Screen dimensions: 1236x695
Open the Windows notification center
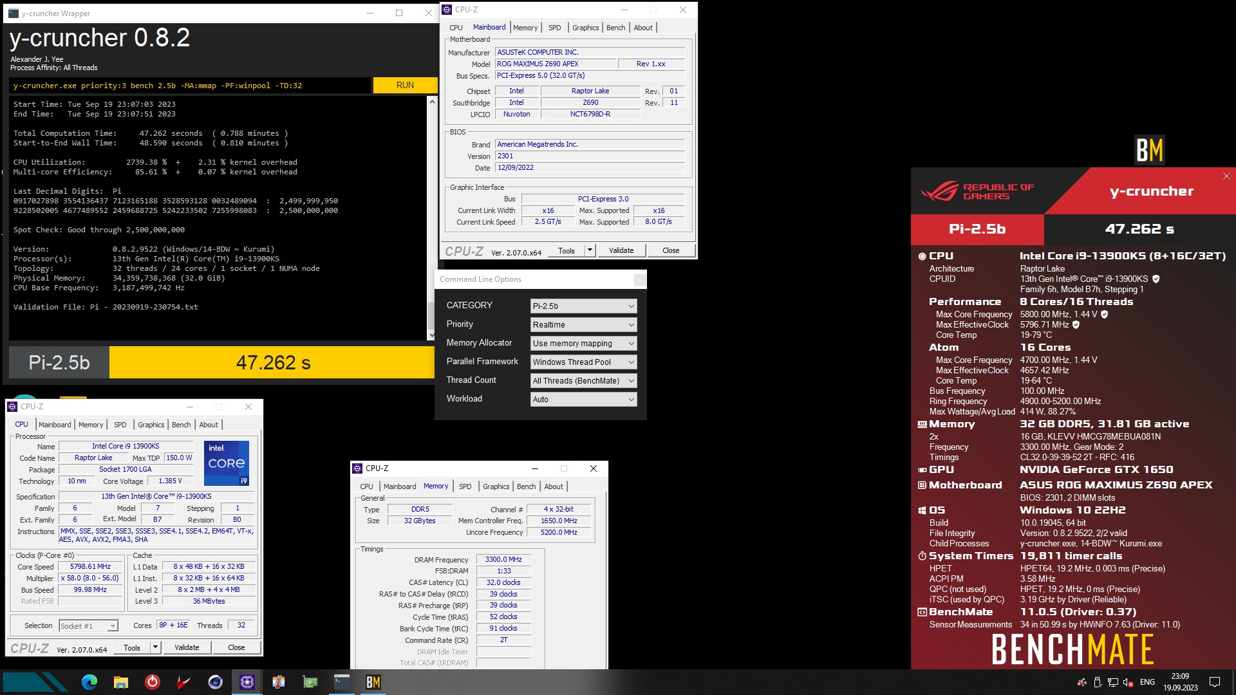pos(1215,682)
